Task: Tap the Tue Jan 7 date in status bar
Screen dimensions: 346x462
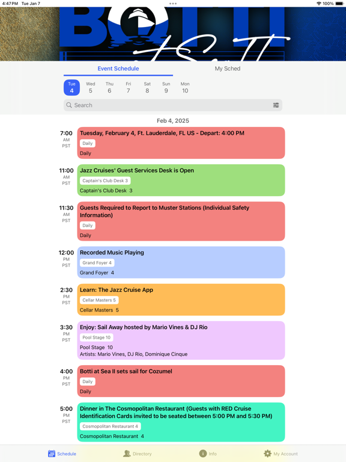Action: click(31, 4)
